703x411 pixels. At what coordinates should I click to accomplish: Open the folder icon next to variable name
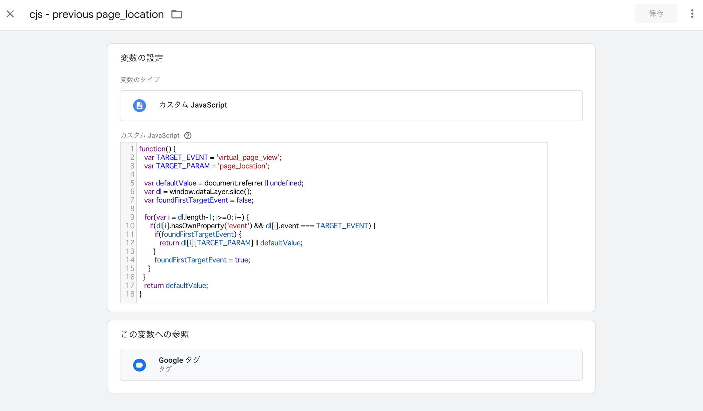tap(177, 14)
